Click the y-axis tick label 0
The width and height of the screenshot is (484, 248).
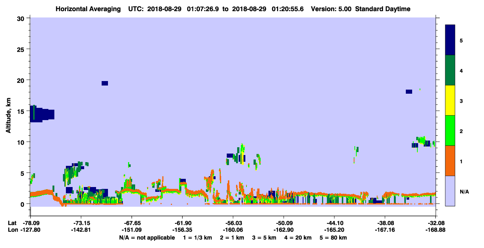23,204
